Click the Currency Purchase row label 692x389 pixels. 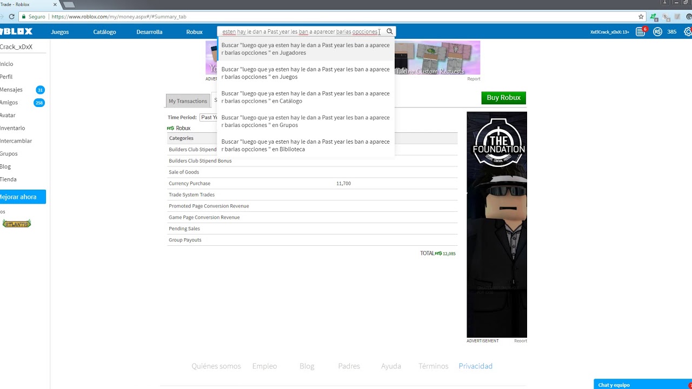(x=190, y=184)
